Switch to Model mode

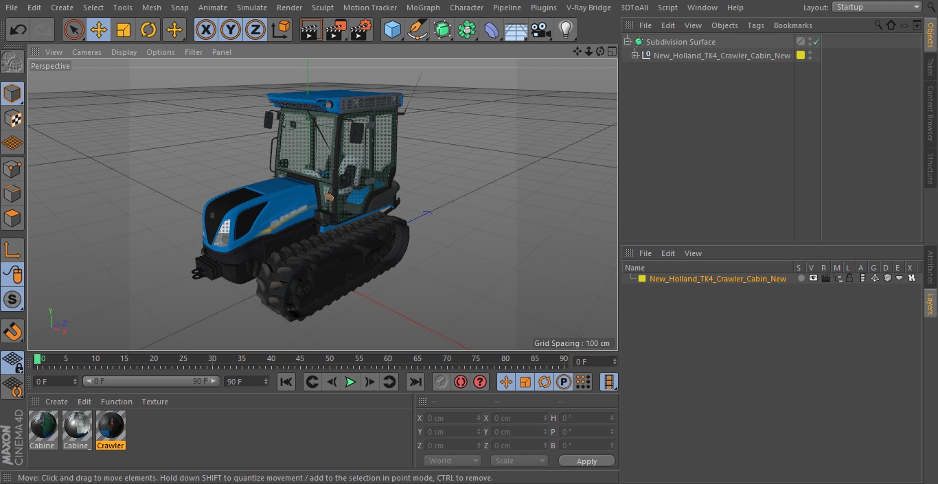(x=12, y=93)
